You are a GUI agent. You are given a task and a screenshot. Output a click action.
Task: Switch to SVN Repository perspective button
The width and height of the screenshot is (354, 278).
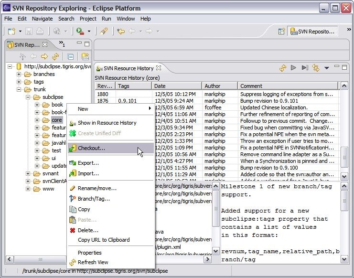tap(312, 32)
